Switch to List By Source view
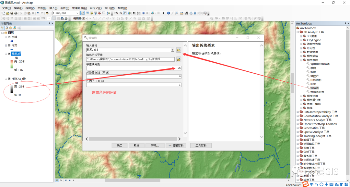Image resolution: width=350 pixels, height=187 pixels. click(x=7, y=28)
